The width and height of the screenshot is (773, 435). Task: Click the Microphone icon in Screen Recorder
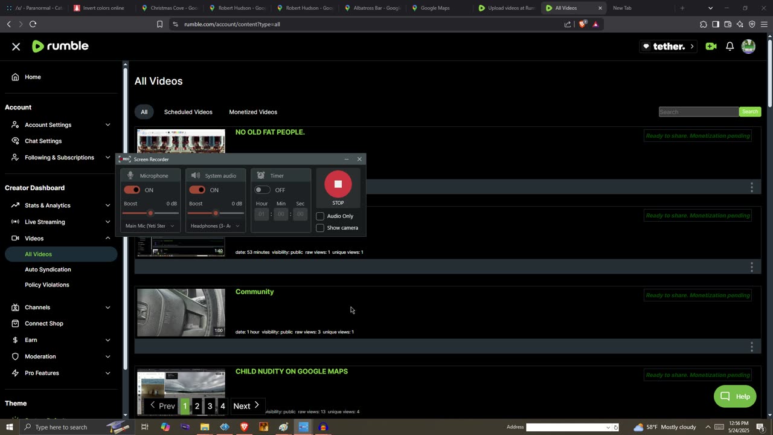pyautogui.click(x=130, y=175)
